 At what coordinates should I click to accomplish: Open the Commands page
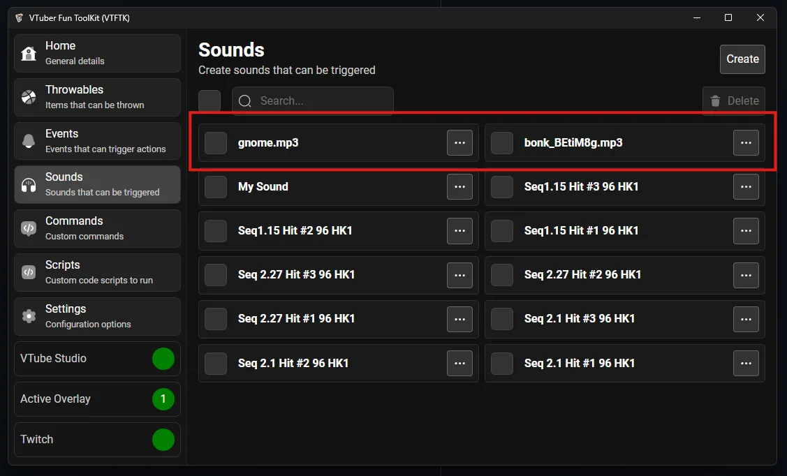click(x=97, y=228)
